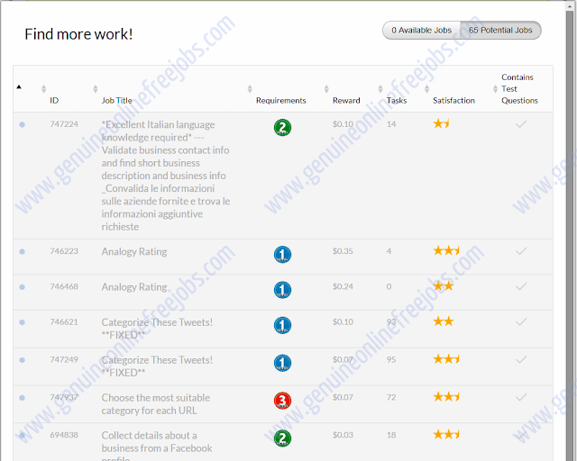Image resolution: width=577 pixels, height=461 pixels.
Task: Click the red level 3 badge for job 747937
Action: (x=282, y=401)
